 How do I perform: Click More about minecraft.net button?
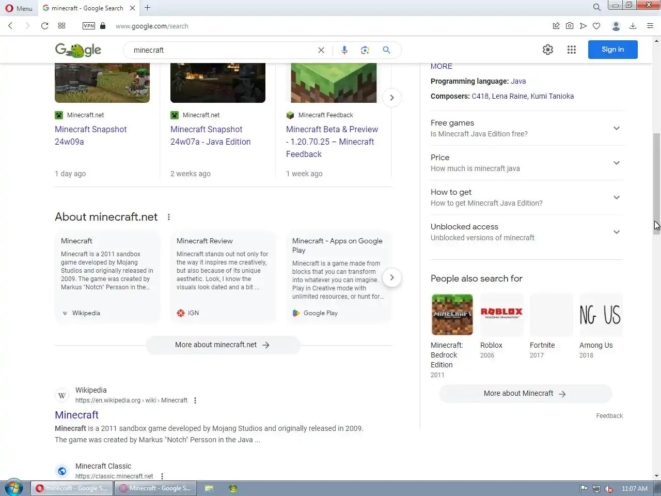(x=223, y=345)
